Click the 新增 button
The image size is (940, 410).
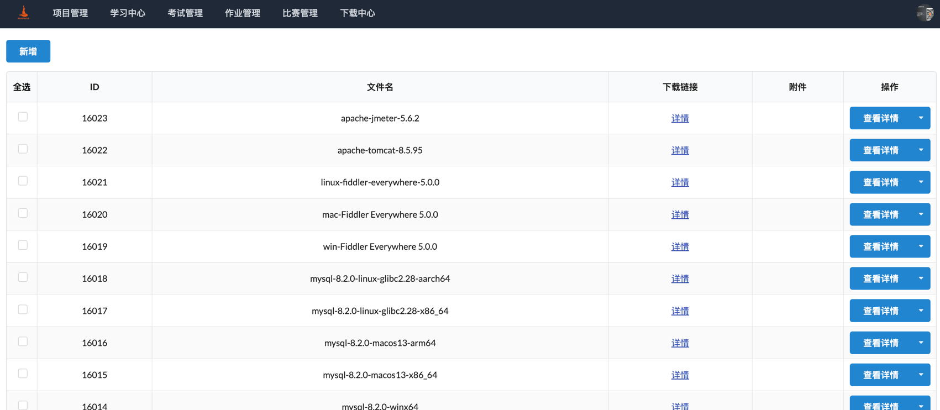(x=28, y=51)
